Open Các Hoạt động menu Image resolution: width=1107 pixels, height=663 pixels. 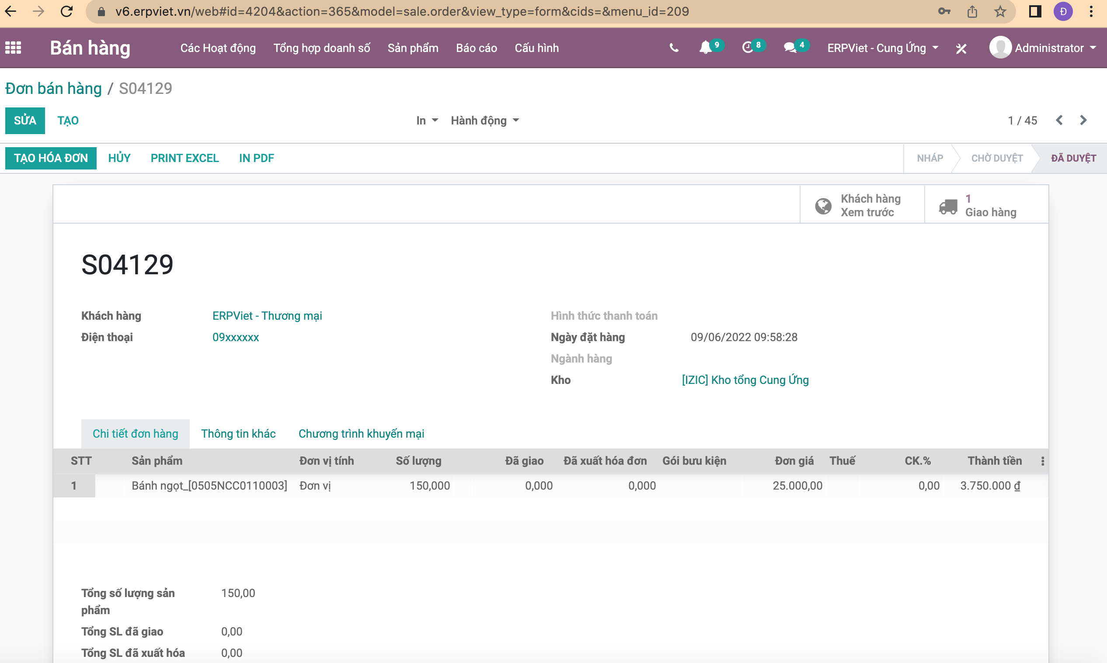218,48
